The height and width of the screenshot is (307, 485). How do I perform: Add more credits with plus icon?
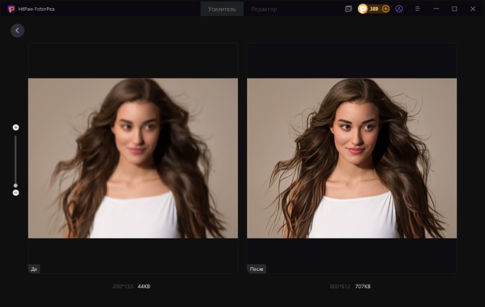click(385, 9)
